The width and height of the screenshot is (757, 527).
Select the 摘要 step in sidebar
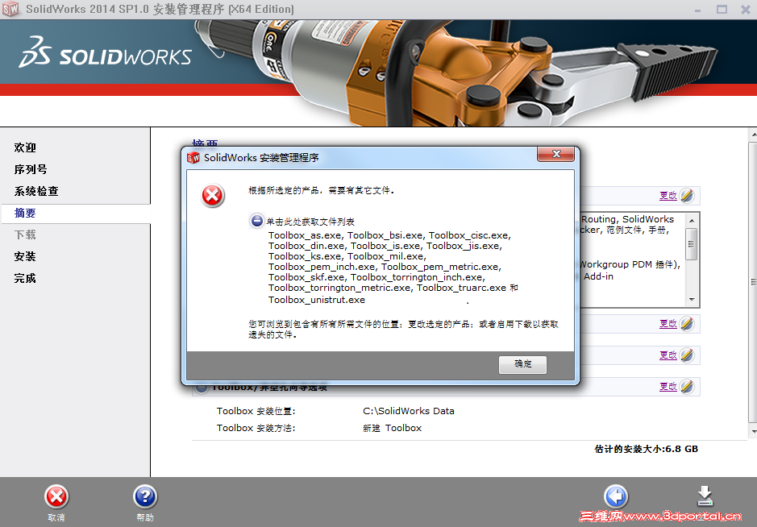pos(25,213)
